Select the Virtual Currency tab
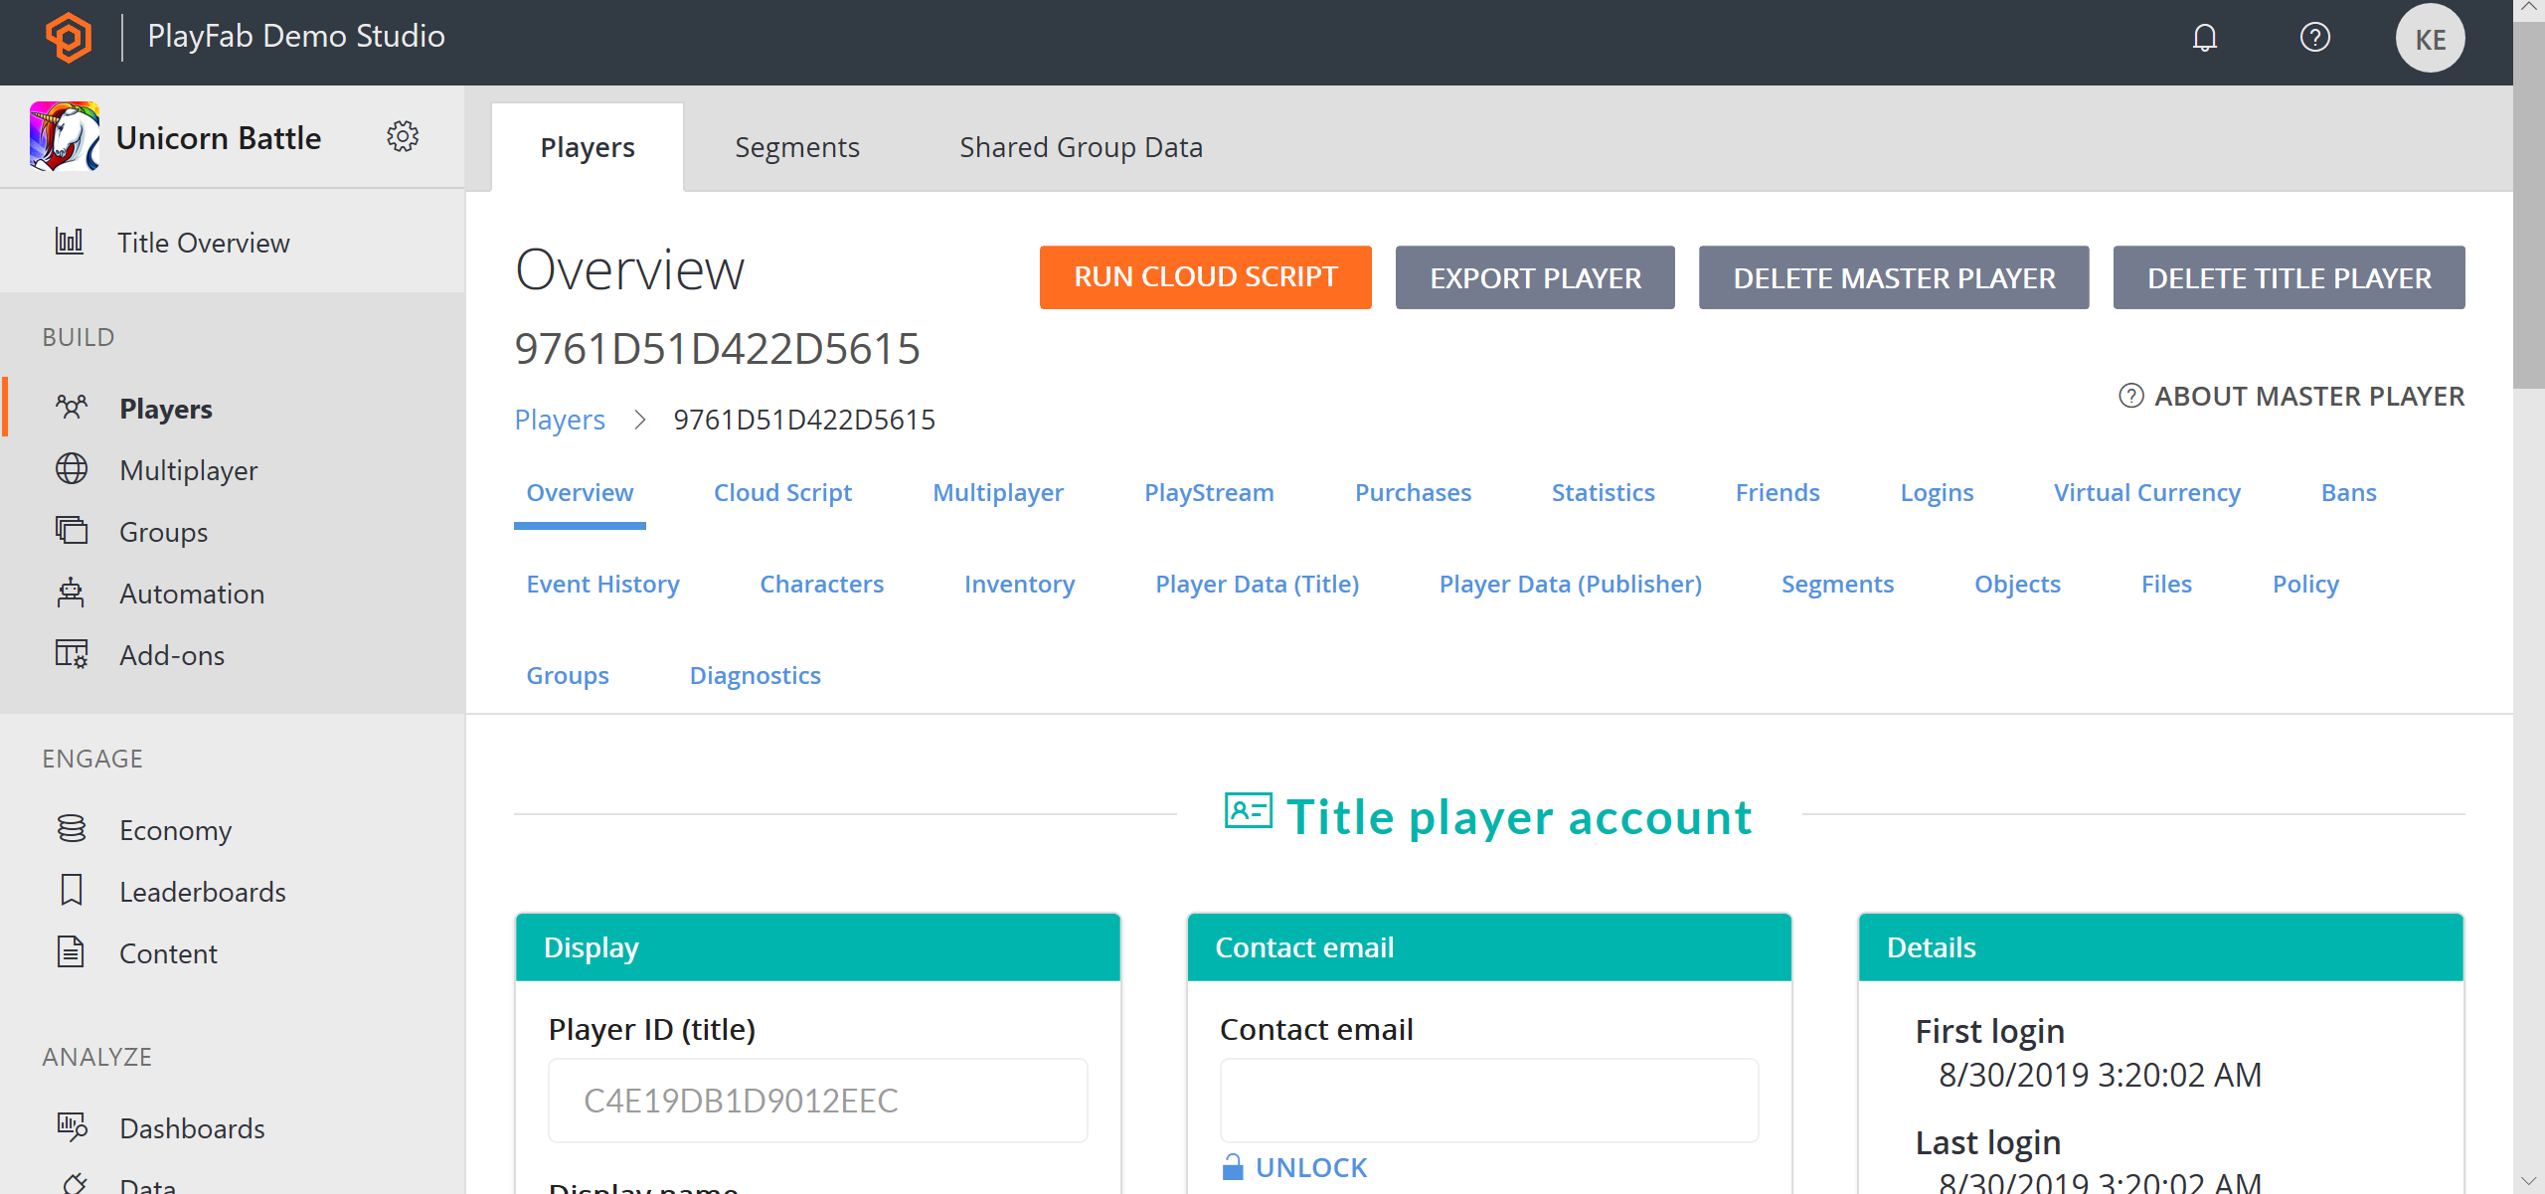This screenshot has width=2545, height=1194. (2144, 491)
